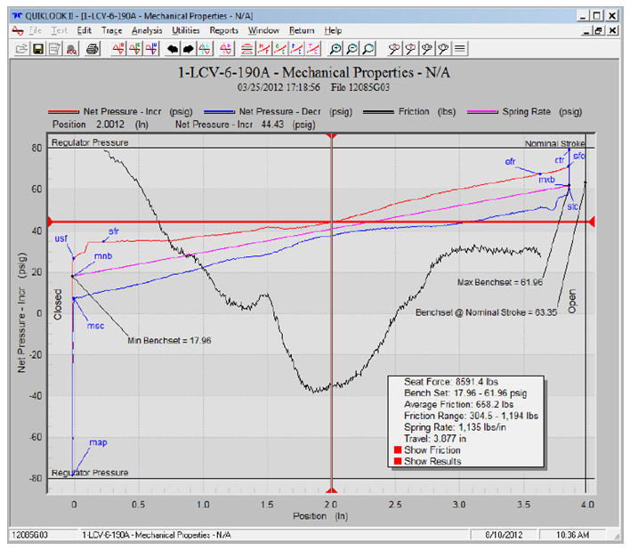The image size is (630, 550).
Task: Click the Return menu button
Action: (x=301, y=30)
